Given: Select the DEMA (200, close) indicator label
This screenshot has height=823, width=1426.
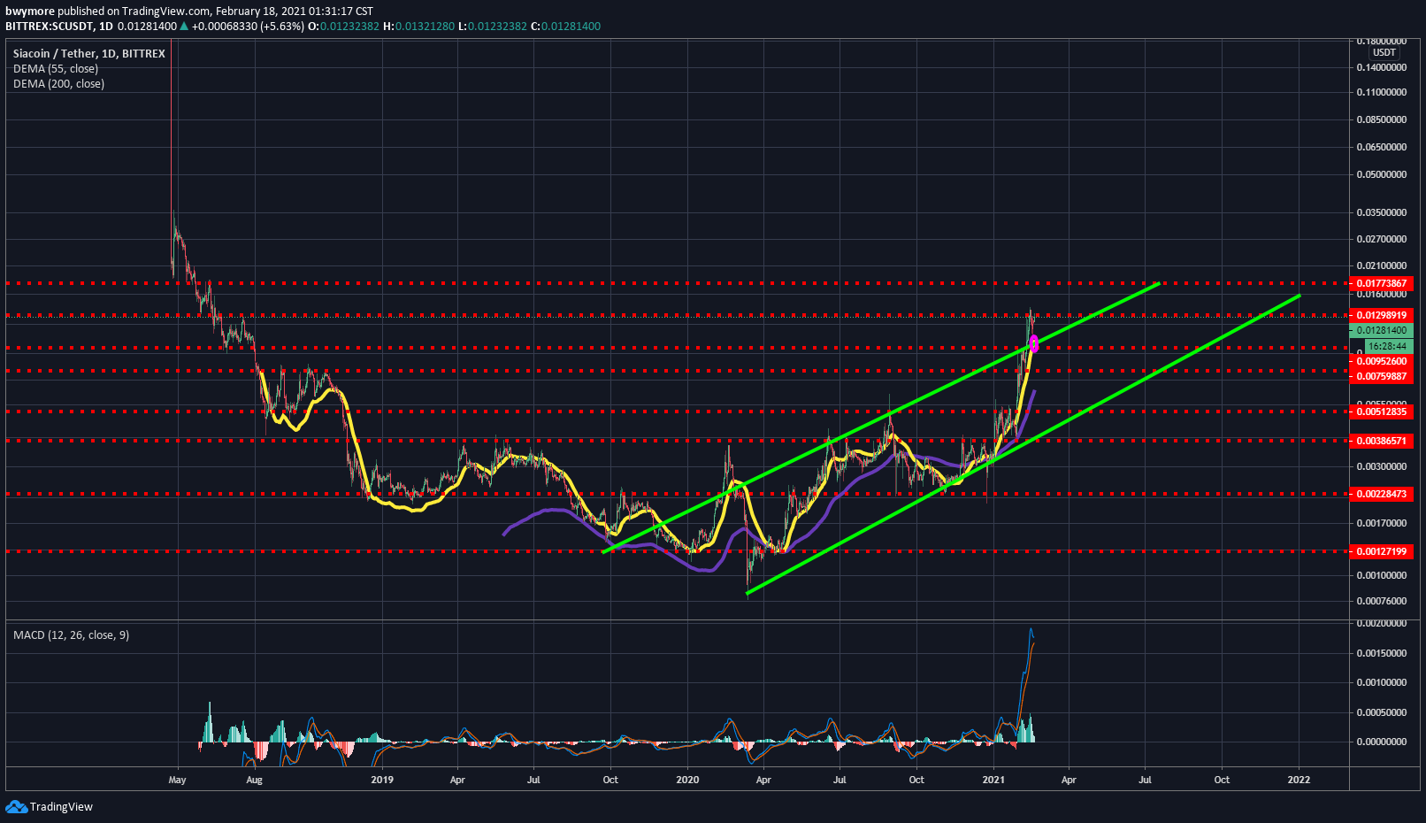Looking at the screenshot, I should 58,84.
